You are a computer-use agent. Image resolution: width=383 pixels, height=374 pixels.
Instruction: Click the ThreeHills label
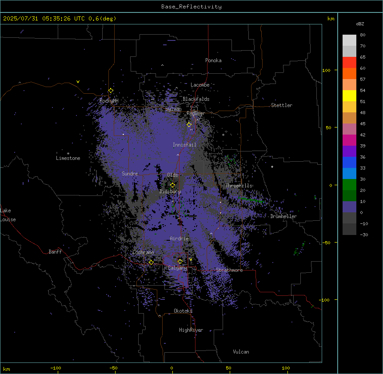click(x=239, y=186)
